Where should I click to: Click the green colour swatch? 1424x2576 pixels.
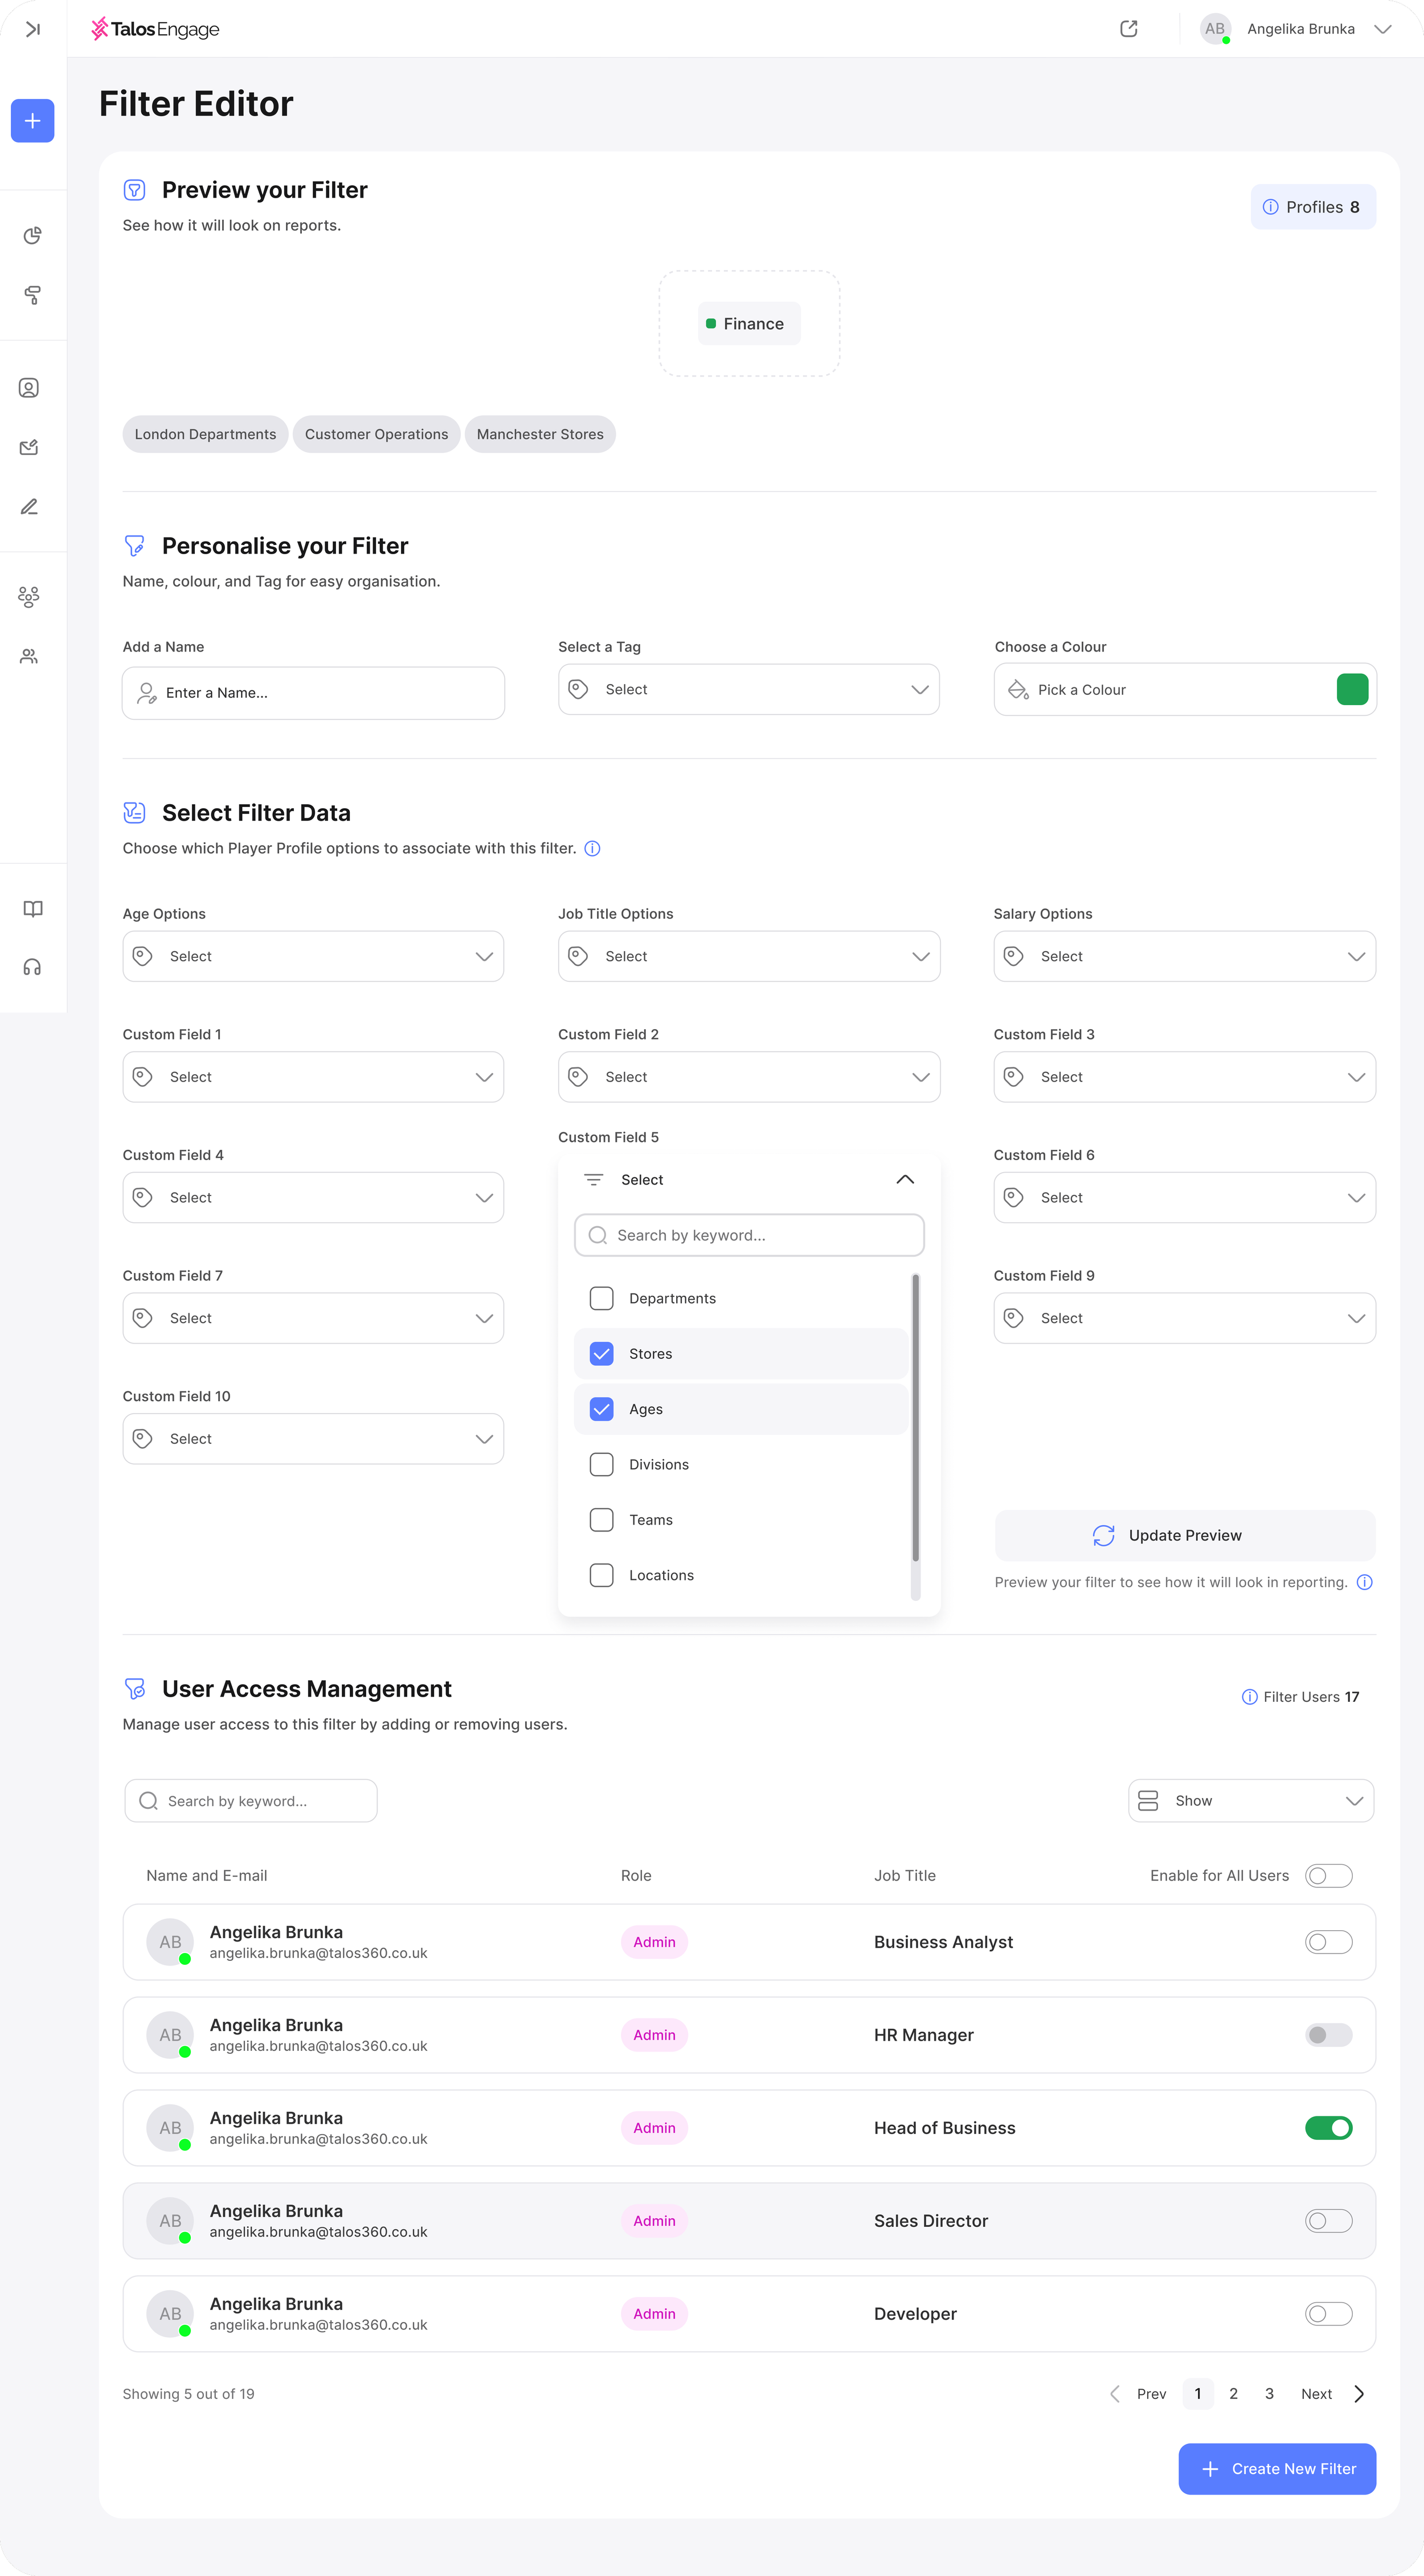(x=1352, y=690)
